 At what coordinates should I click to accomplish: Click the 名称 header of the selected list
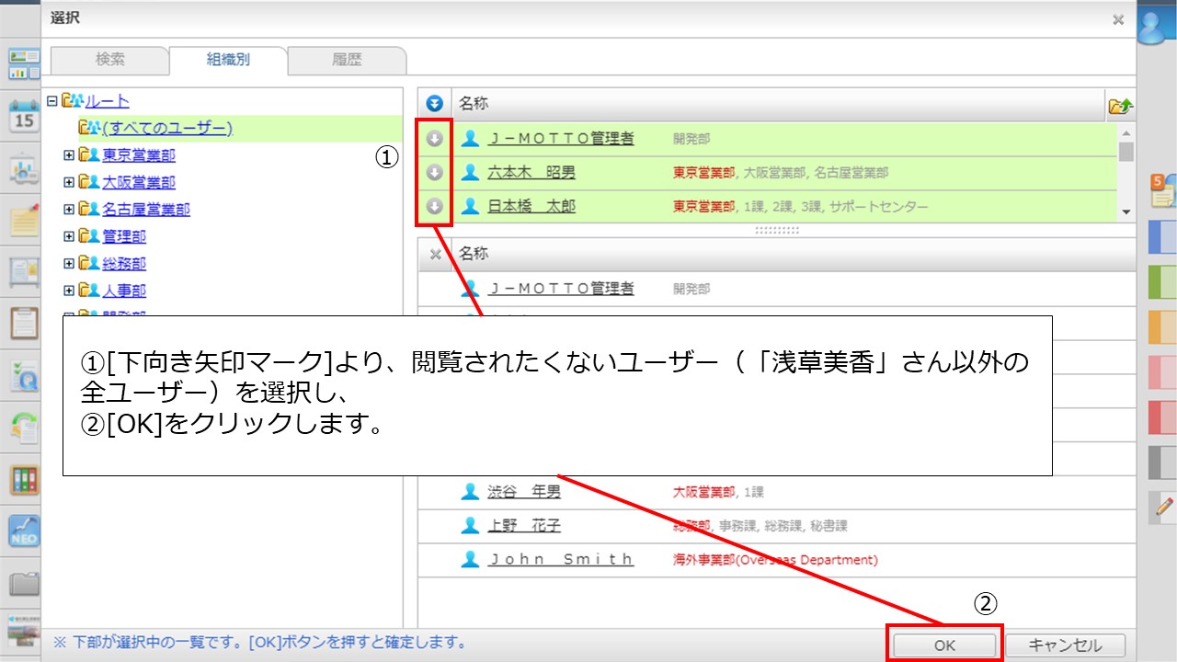pos(474,255)
